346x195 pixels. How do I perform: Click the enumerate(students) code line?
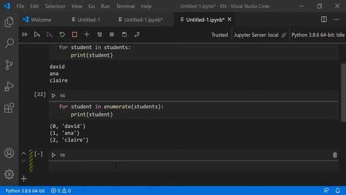click(111, 107)
